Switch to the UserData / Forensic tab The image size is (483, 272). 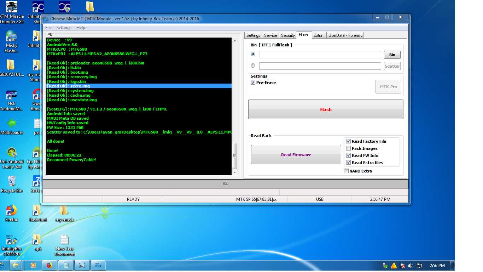tap(345, 35)
